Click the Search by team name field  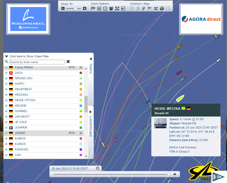tap(37, 62)
